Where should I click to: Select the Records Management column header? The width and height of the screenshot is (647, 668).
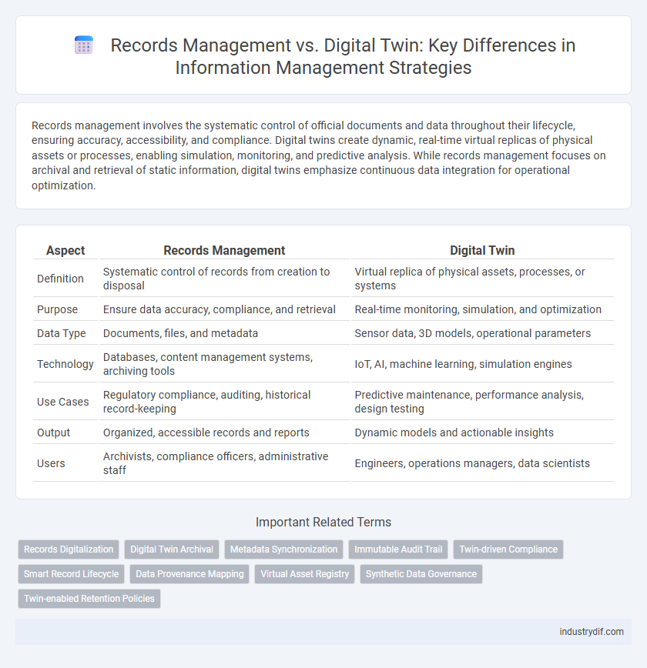pyautogui.click(x=224, y=250)
